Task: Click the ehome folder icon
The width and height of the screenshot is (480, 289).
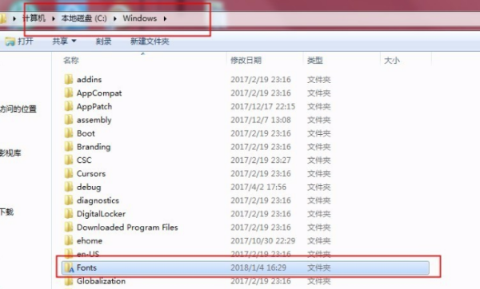Action: [x=69, y=241]
